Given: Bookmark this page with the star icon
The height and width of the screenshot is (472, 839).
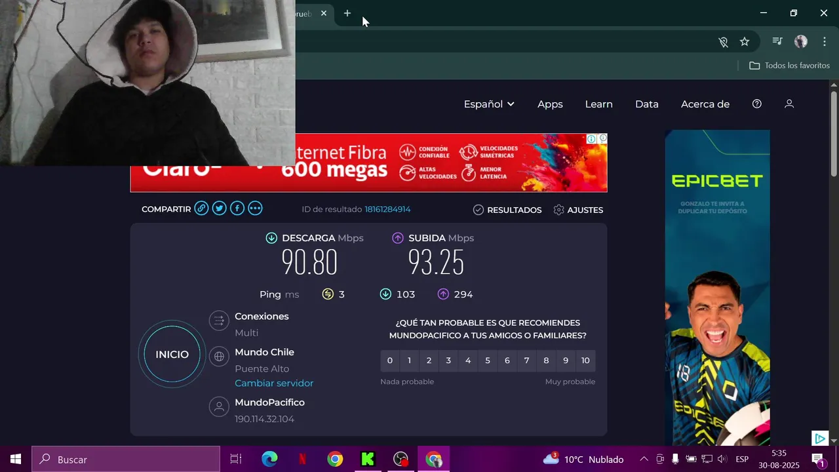Looking at the screenshot, I should pyautogui.click(x=745, y=41).
